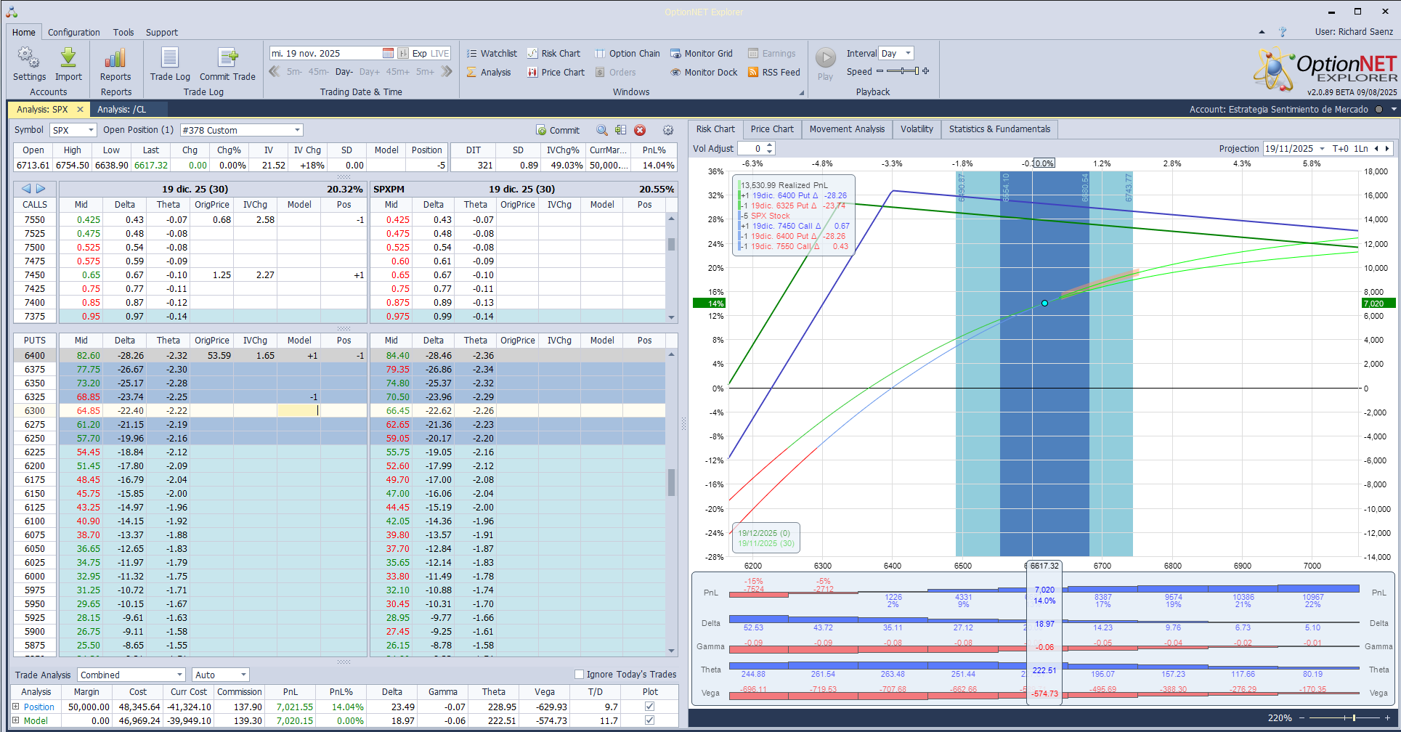Expand the Position analysis row
This screenshot has width=1401, height=732.
click(x=16, y=707)
